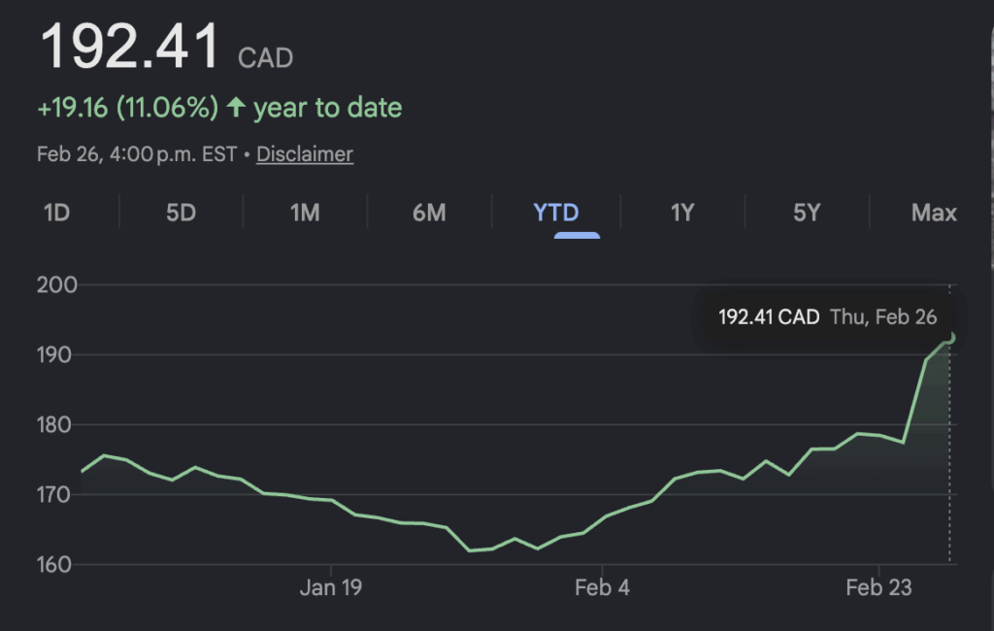The height and width of the screenshot is (631, 994).
Task: Click the Feb 4 date label
Action: [602, 587]
